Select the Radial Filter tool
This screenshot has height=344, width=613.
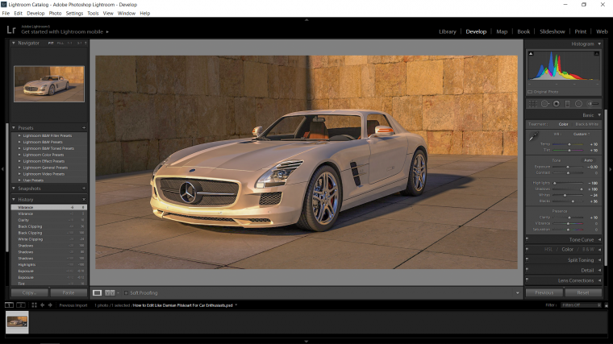[x=578, y=104]
